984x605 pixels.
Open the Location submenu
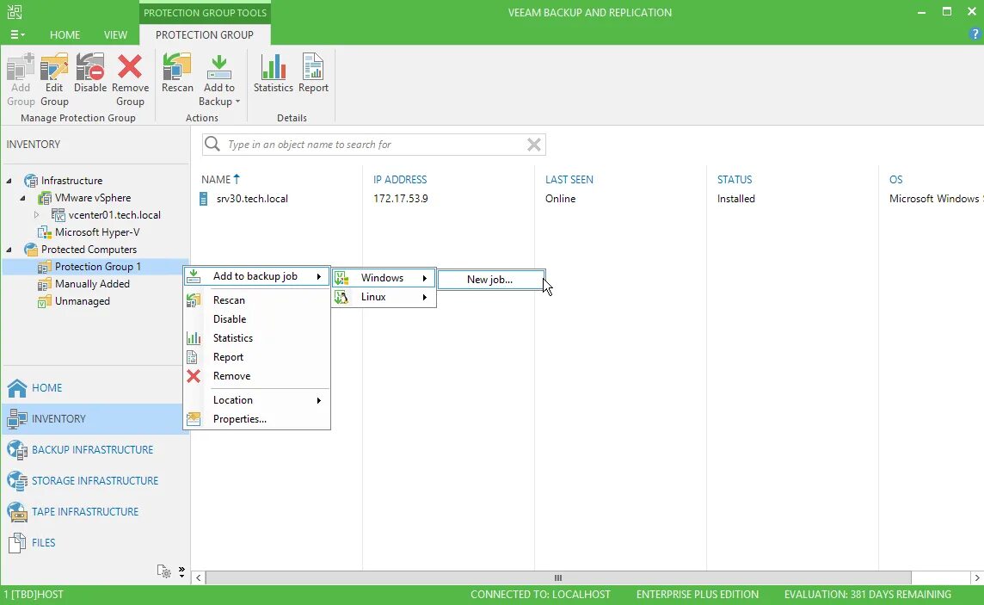[256, 400]
